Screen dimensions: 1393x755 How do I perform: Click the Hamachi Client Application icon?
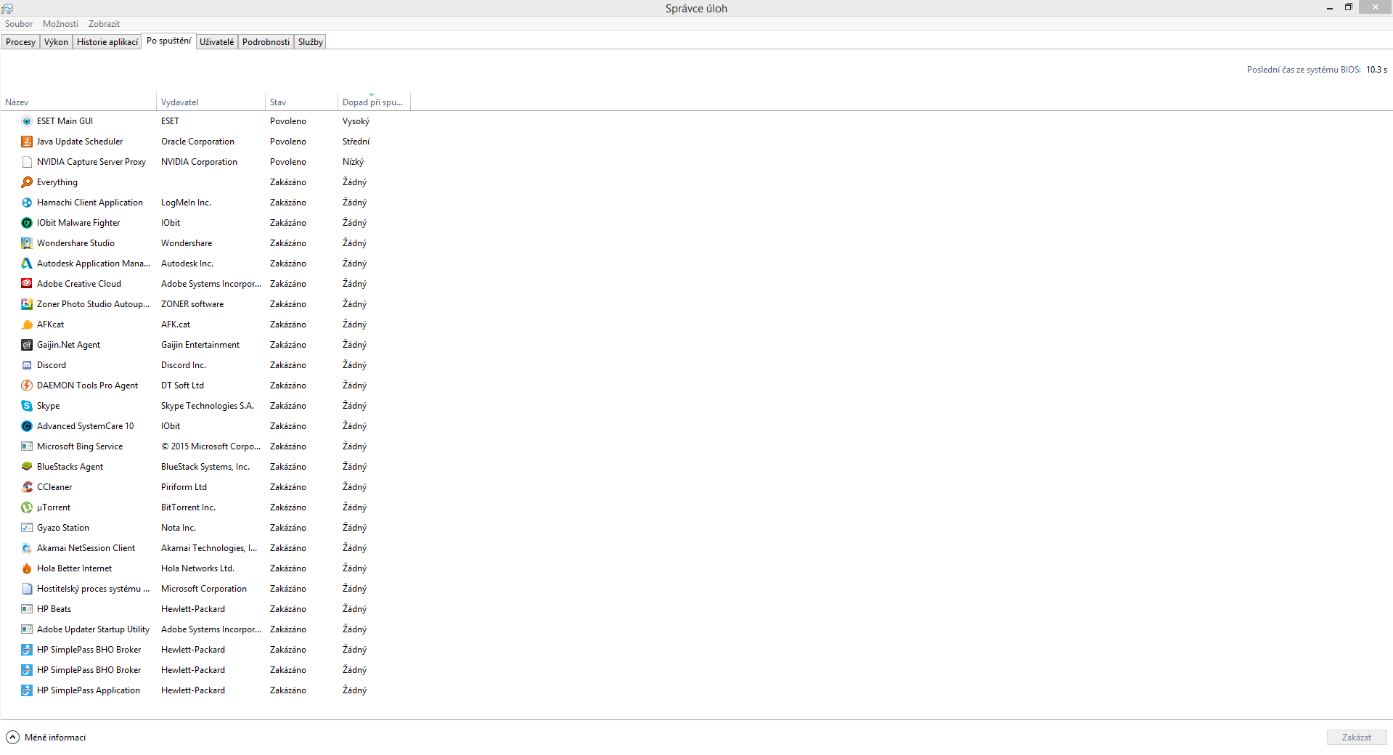point(27,203)
